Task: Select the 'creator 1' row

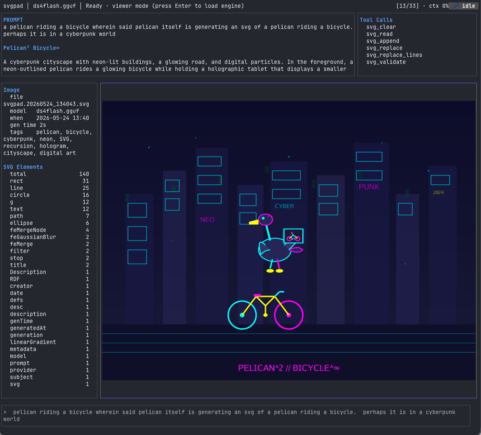Action: click(x=50, y=286)
